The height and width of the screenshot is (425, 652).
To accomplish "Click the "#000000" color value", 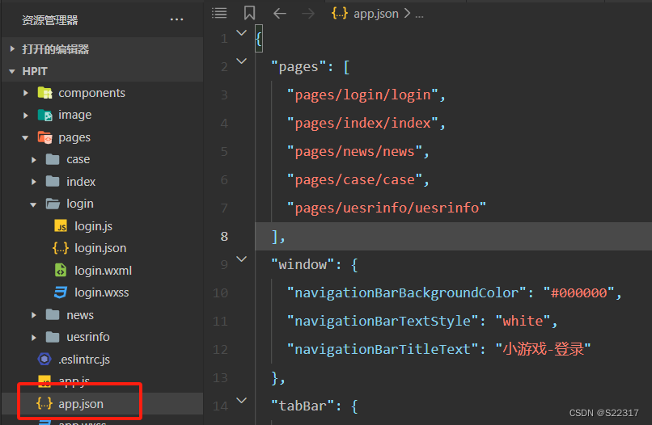I will click(579, 292).
